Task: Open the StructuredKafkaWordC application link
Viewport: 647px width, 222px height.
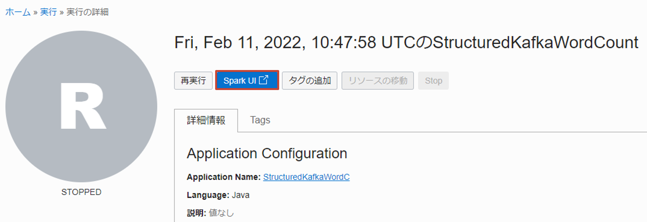Action: click(x=306, y=177)
